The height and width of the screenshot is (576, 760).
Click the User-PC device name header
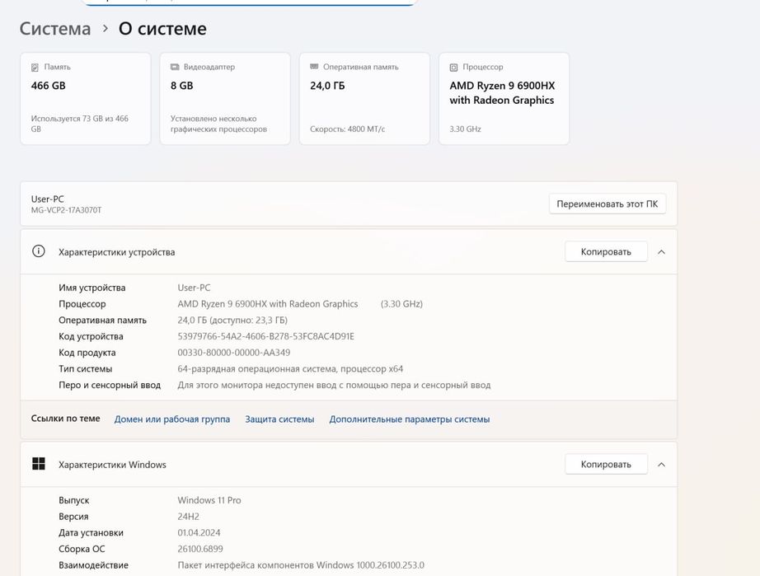pyautogui.click(x=48, y=199)
